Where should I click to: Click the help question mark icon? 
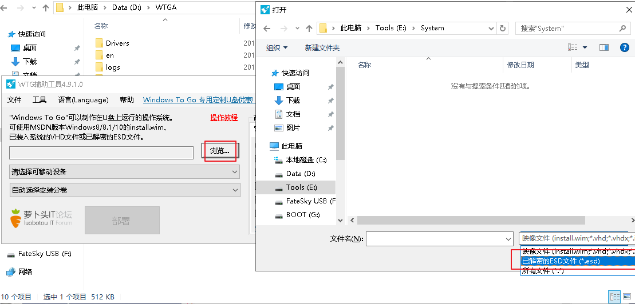(625, 47)
